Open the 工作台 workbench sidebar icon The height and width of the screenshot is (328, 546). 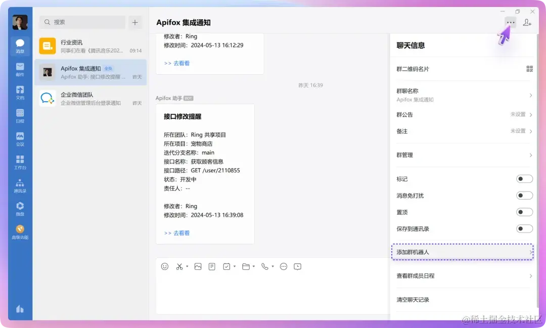[x=20, y=162]
